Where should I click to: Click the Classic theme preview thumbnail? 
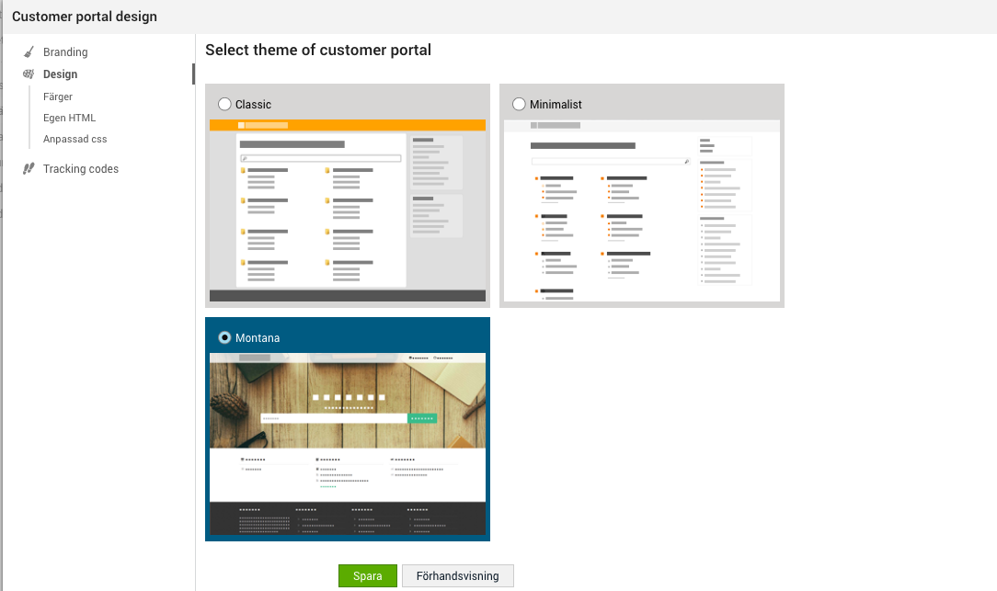(348, 210)
